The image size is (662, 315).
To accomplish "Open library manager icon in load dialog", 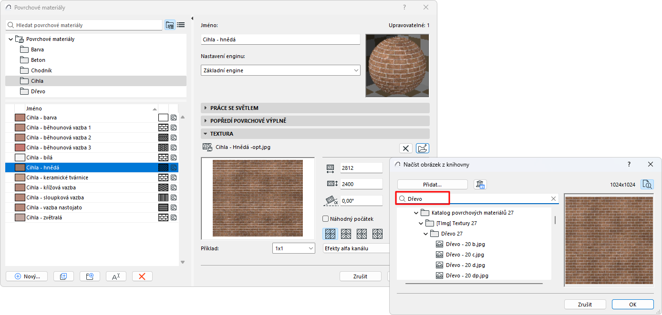I will tap(480, 185).
